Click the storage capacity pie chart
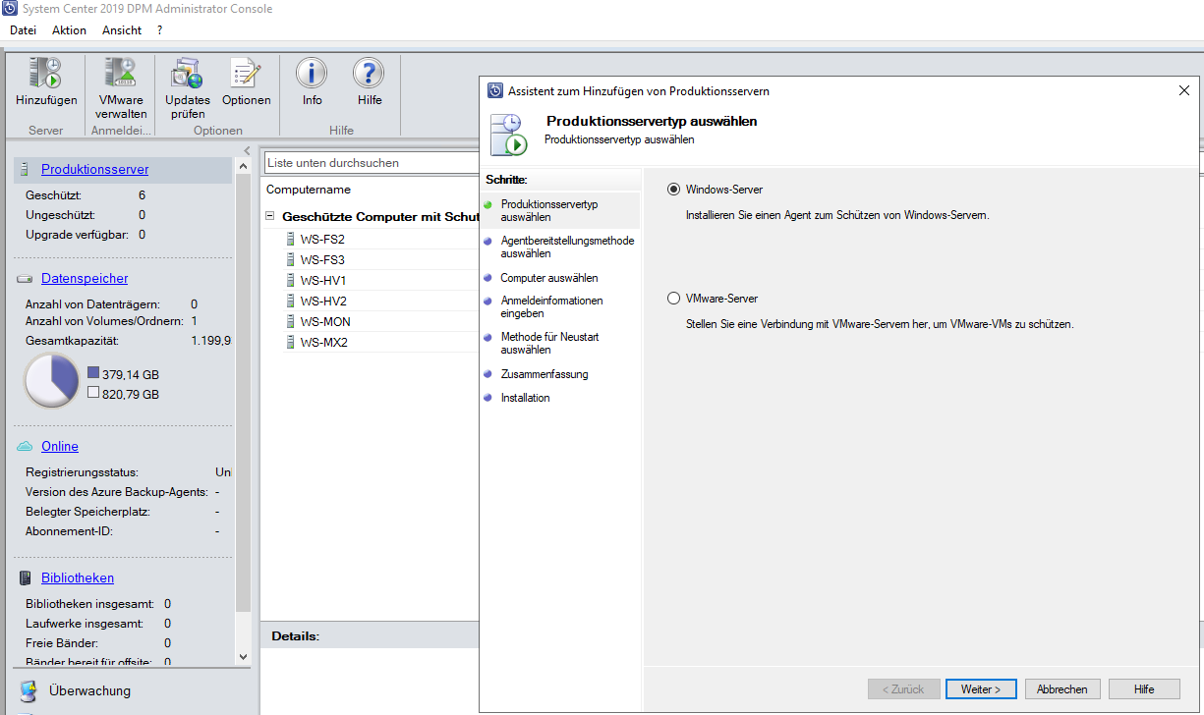The image size is (1204, 715). point(51,381)
